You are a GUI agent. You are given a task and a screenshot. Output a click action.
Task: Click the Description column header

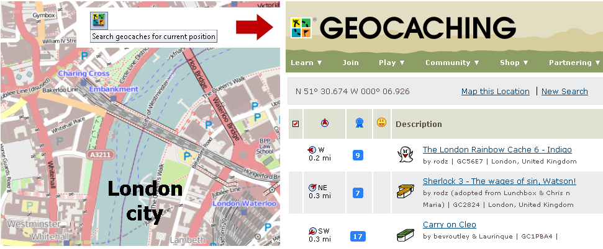click(x=419, y=124)
